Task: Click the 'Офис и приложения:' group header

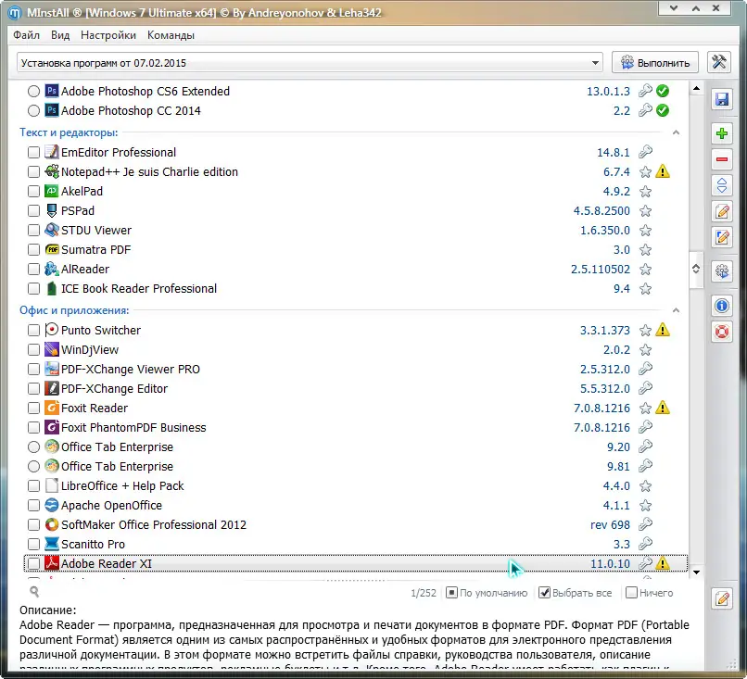Action: tap(74, 310)
